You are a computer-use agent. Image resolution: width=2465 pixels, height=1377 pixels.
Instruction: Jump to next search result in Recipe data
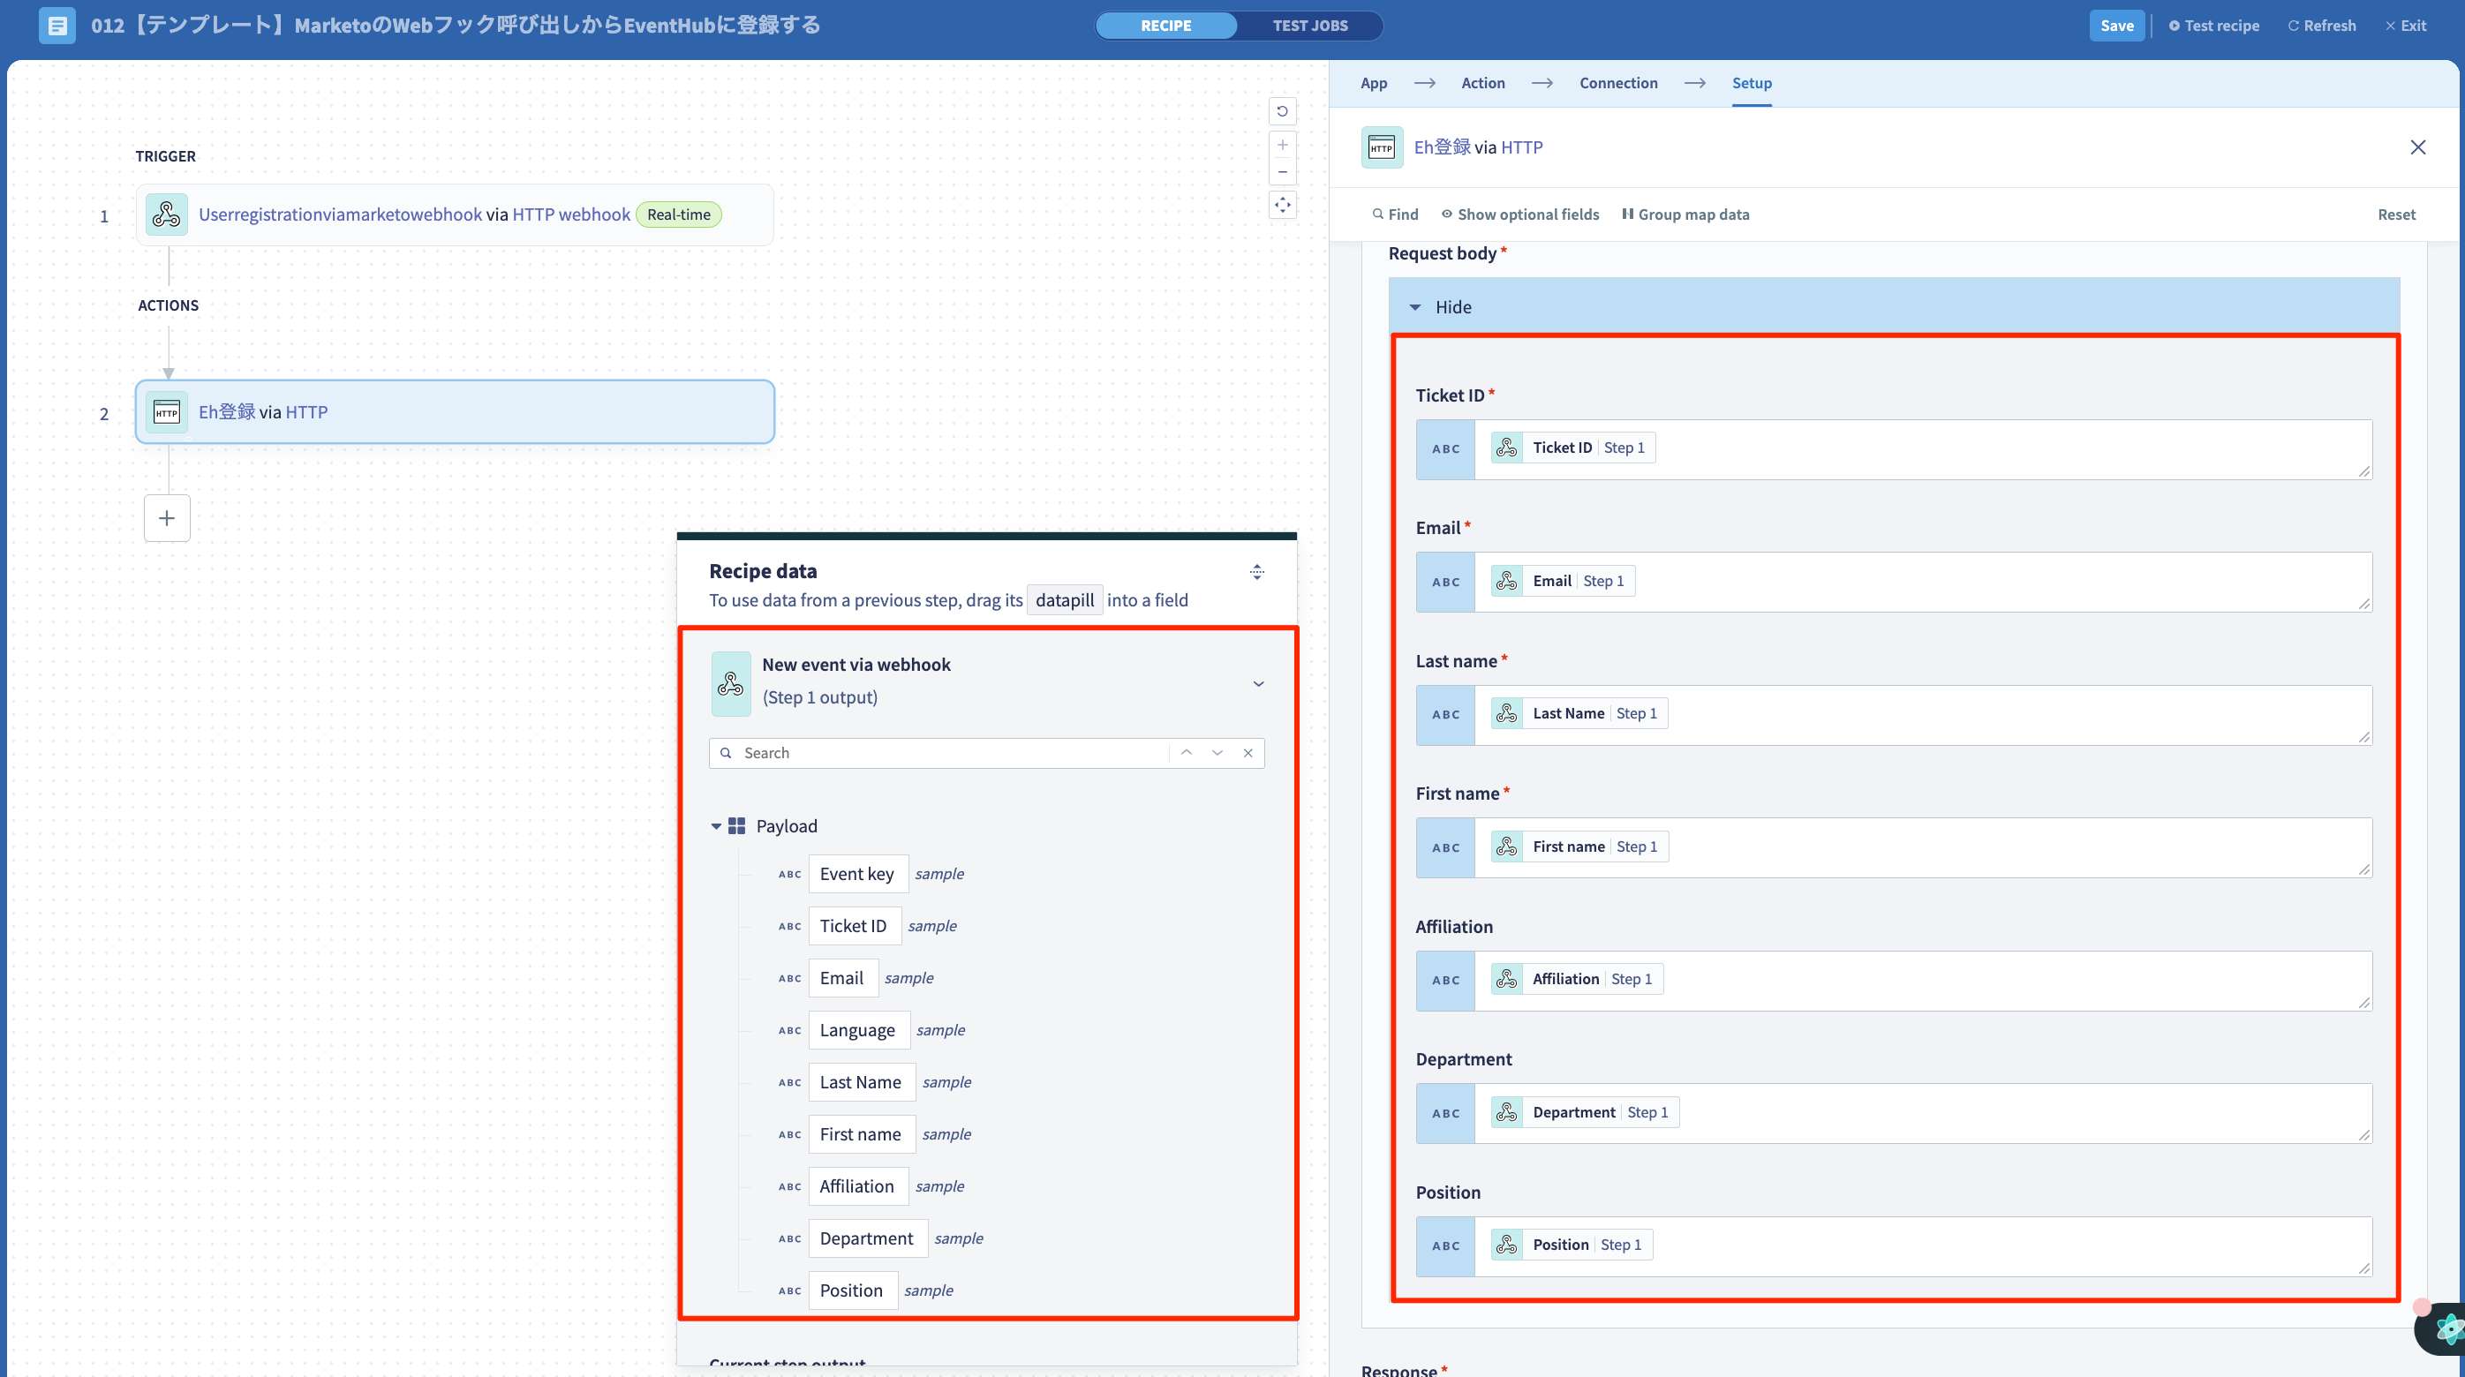[x=1217, y=753]
